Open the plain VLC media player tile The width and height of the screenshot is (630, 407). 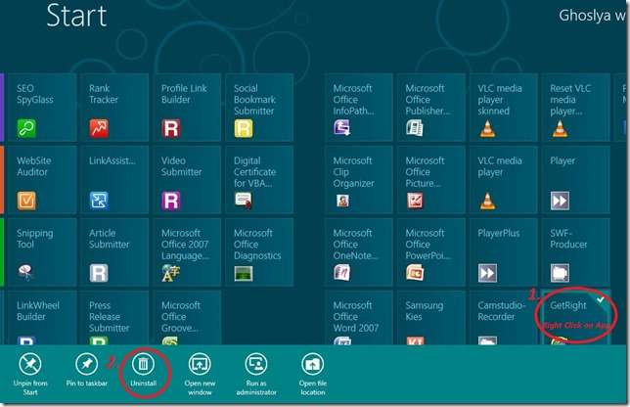[x=503, y=180]
